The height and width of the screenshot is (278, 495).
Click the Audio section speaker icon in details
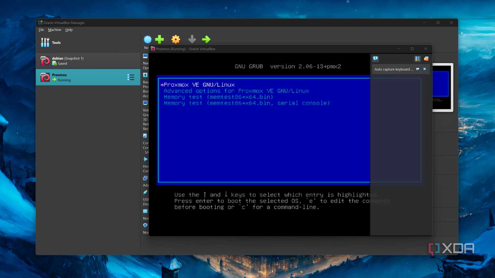tap(145, 159)
